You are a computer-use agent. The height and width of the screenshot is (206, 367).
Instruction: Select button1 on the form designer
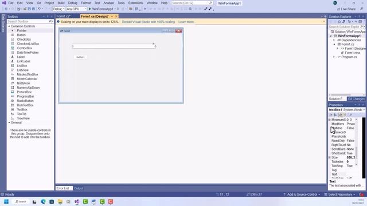pyautogui.click(x=80, y=57)
